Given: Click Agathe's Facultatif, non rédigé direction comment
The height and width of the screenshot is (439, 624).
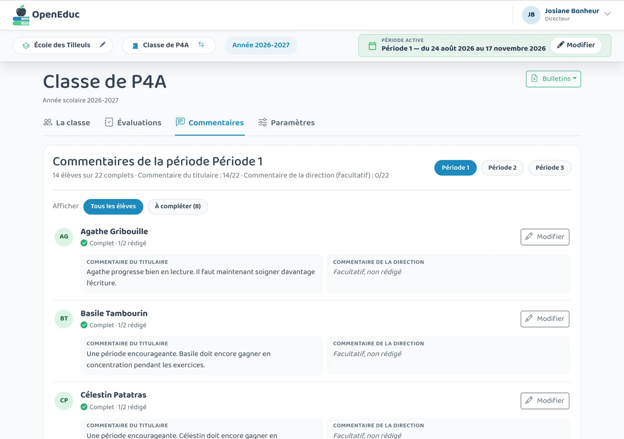Looking at the screenshot, I should click(367, 272).
